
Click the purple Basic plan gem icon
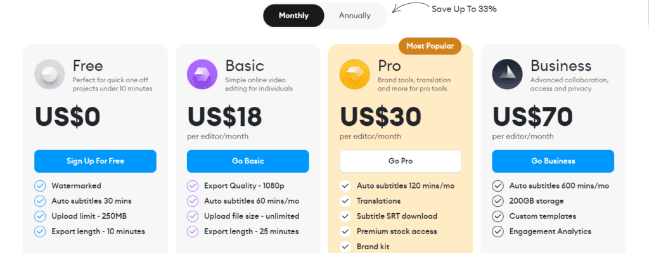(202, 75)
